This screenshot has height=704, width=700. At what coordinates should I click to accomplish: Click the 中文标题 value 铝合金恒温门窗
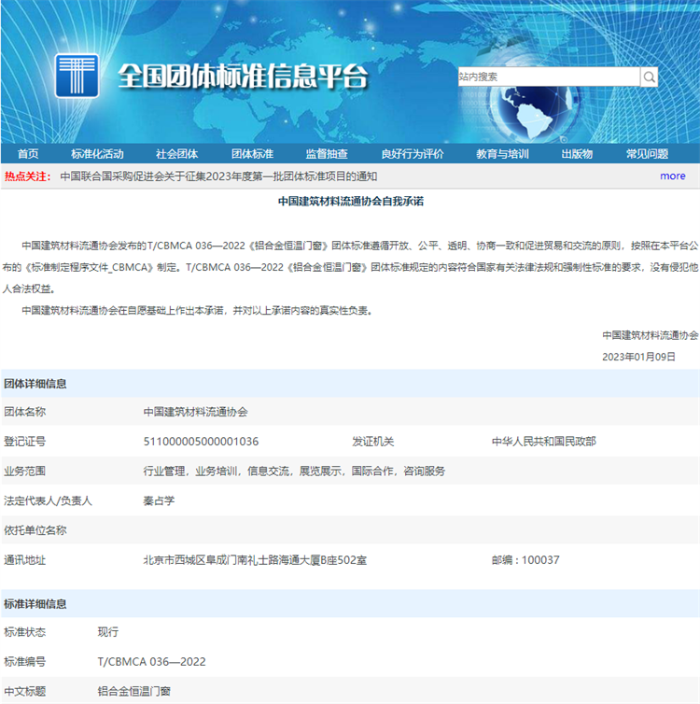134,691
